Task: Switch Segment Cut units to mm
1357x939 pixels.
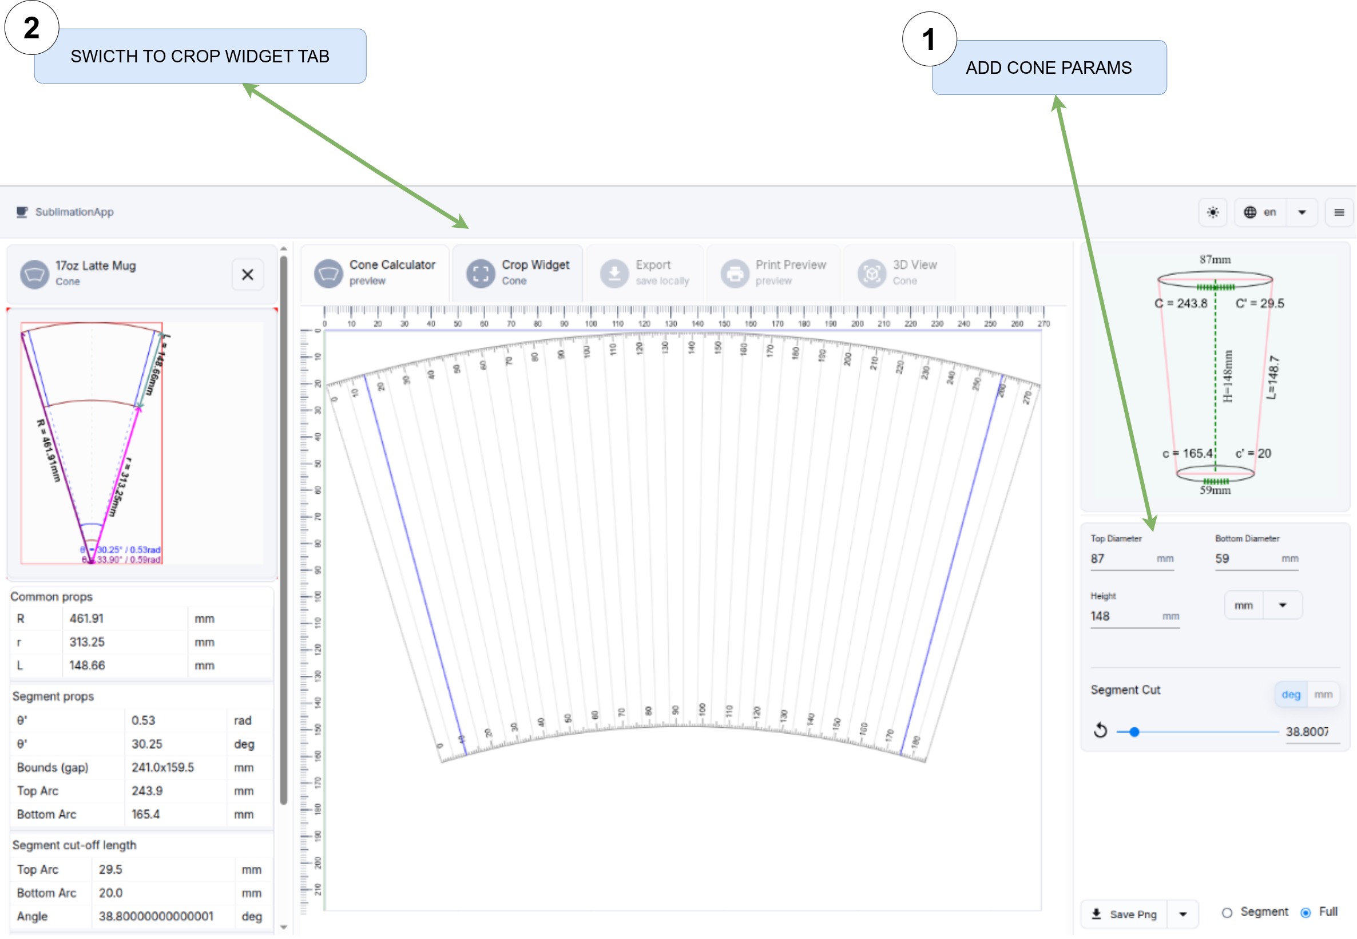Action: tap(1324, 694)
